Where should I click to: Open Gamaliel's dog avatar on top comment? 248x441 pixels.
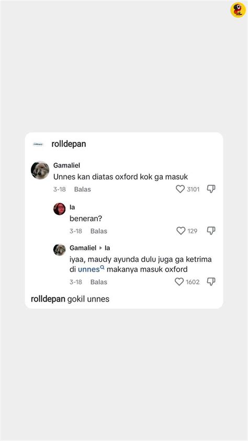pos(40,170)
